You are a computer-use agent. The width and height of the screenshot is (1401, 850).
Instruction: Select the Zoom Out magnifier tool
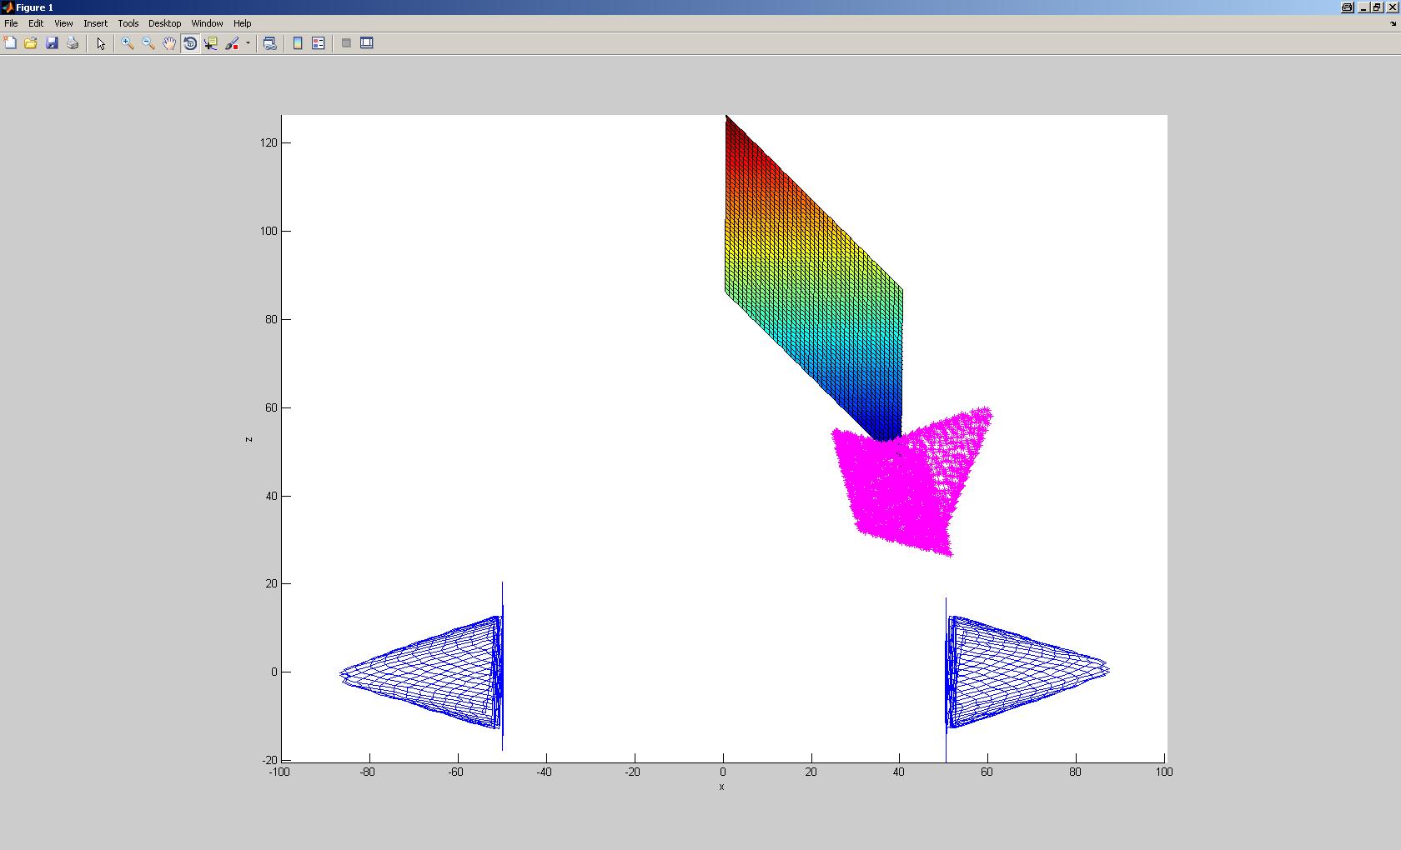(x=148, y=43)
